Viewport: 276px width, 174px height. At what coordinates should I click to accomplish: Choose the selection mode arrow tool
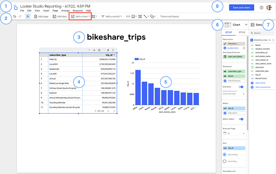point(28,16)
